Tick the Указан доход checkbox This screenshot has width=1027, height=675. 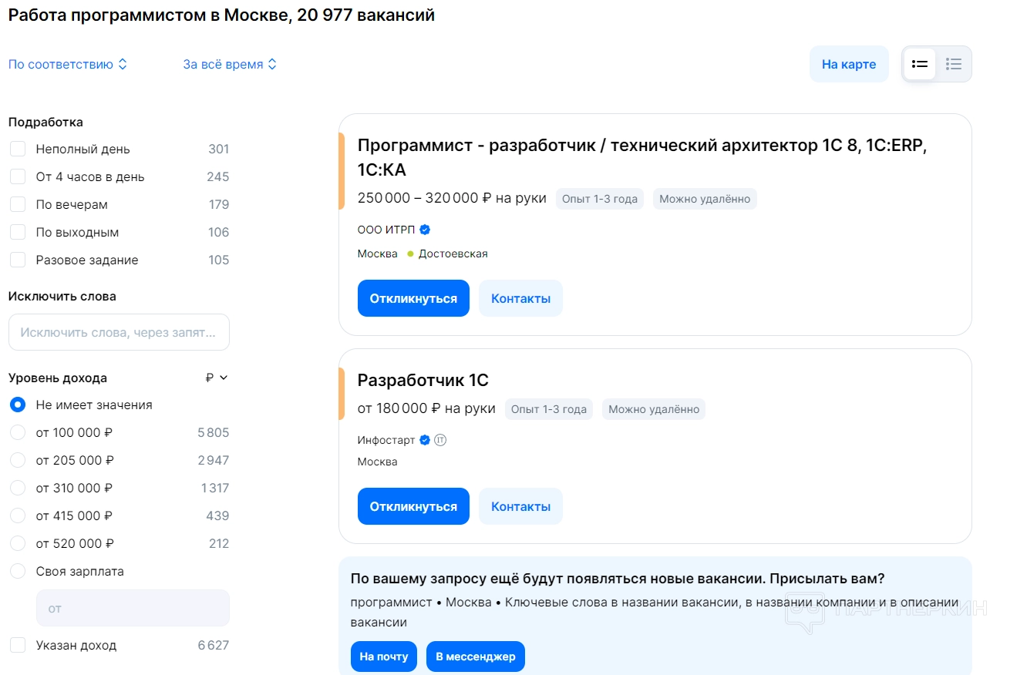(x=18, y=645)
